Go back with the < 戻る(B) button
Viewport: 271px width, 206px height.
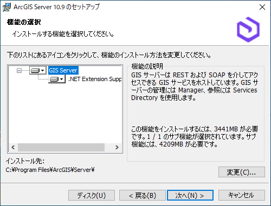click(x=143, y=195)
